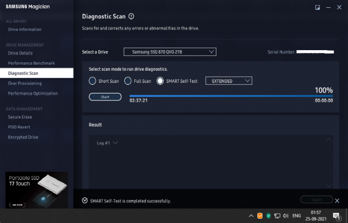Open Drive Details in the sidebar
The height and width of the screenshot is (223, 348).
[20, 53]
